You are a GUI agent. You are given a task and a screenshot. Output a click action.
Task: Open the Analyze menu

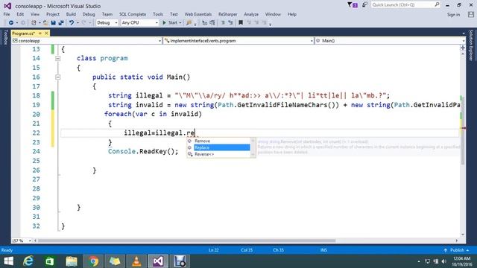tap(251, 14)
